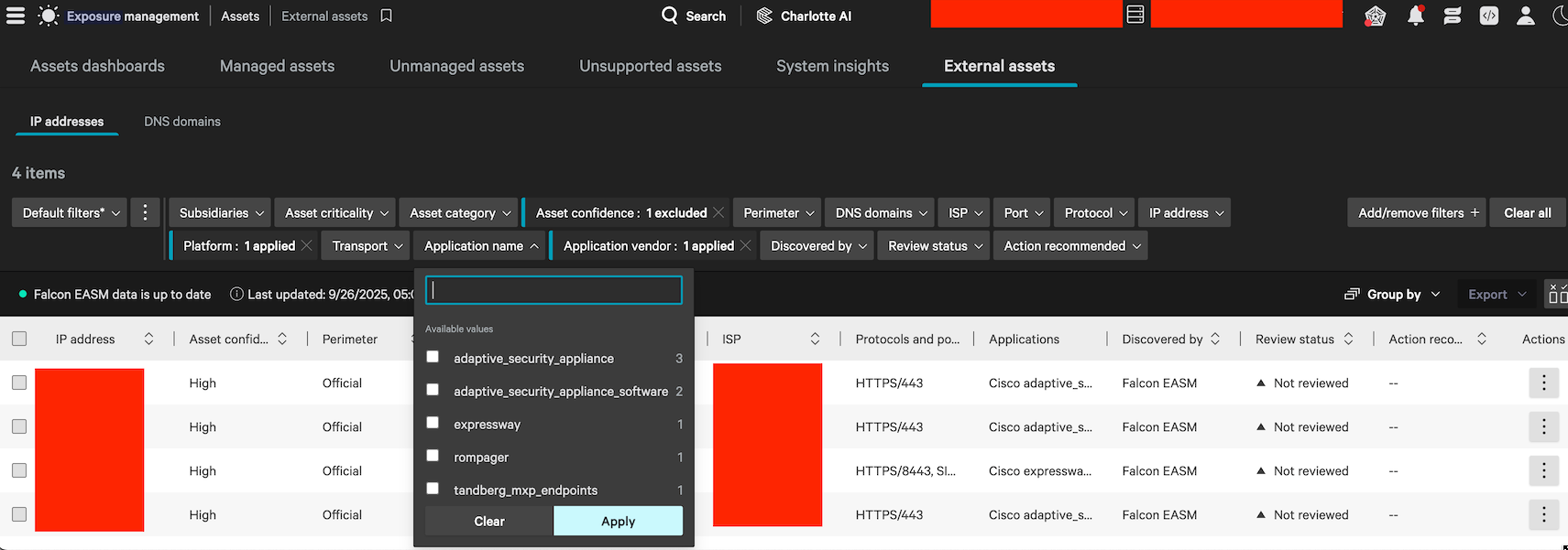Open Search with the magnifier icon
This screenshot has width=1568, height=550.
(670, 16)
